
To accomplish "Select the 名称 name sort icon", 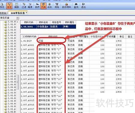I will click(x=49, y=6).
